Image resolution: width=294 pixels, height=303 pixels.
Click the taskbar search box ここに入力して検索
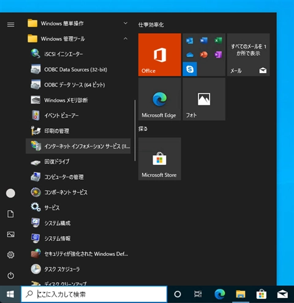(x=94, y=294)
